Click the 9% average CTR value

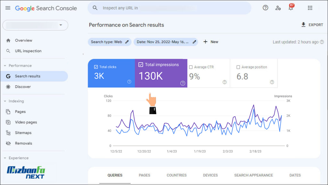[x=194, y=77]
